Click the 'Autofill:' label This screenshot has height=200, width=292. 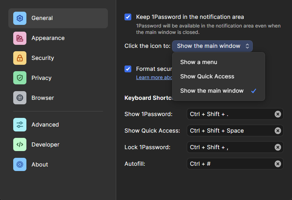click(x=135, y=164)
